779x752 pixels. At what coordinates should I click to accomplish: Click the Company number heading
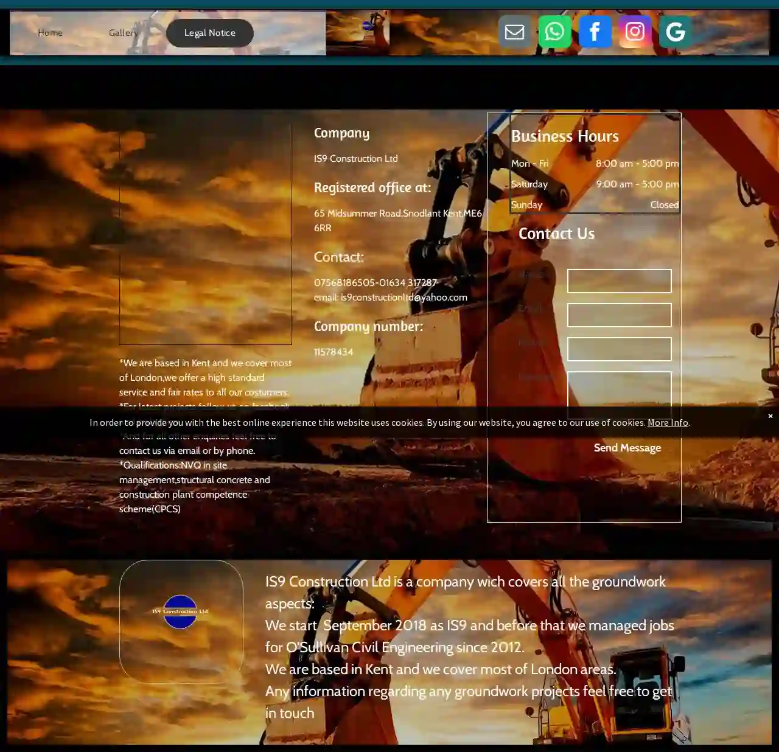368,327
